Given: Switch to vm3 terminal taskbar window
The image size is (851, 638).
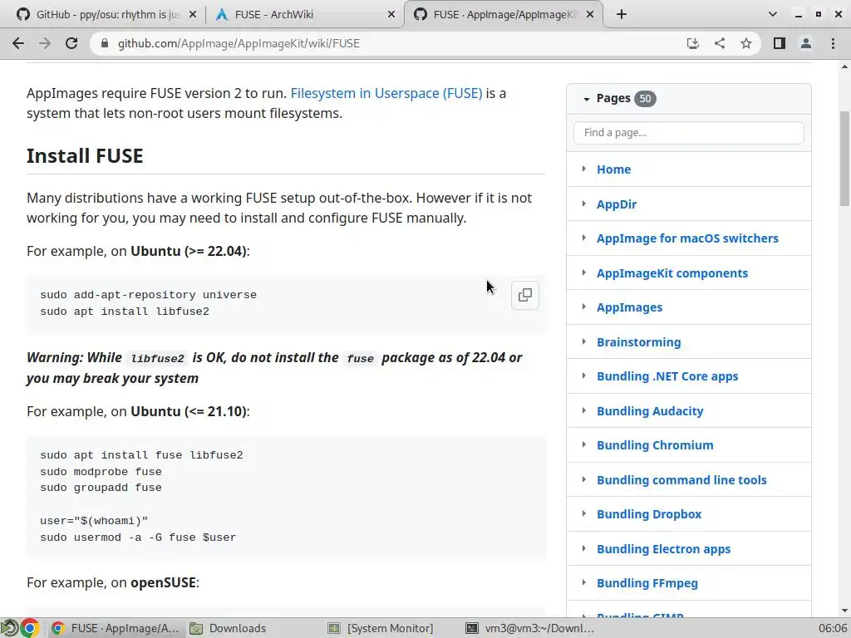Looking at the screenshot, I should click(530, 628).
